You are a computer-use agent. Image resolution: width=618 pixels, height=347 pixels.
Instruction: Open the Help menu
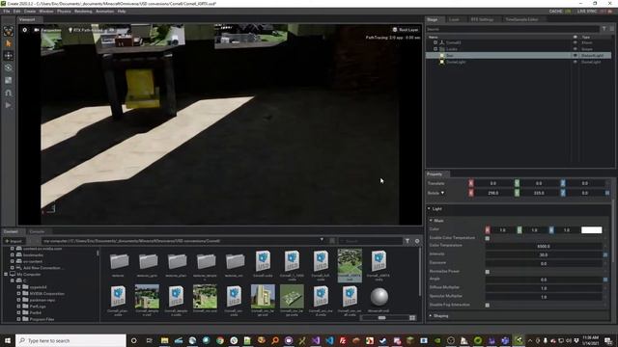122,12
